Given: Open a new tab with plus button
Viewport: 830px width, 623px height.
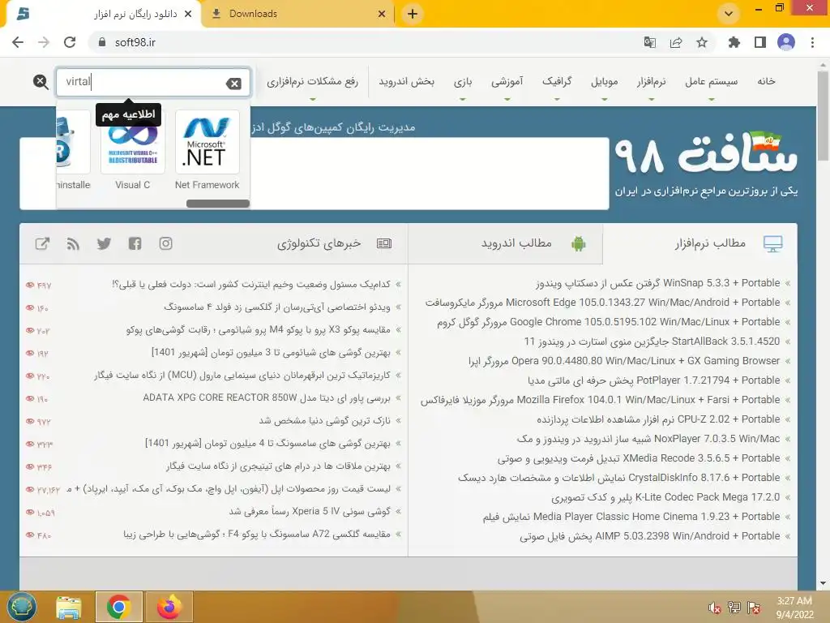Looking at the screenshot, I should tap(413, 14).
